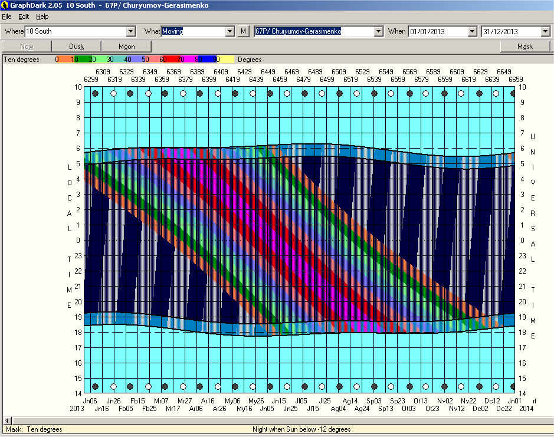Open the What dropdown showing Moving
This screenshot has height=437, width=554.
coord(230,31)
